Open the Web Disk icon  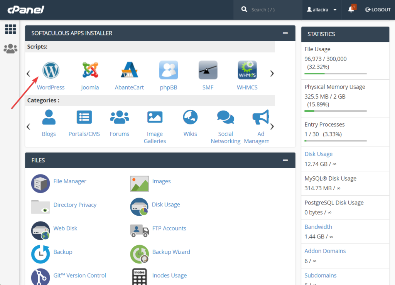(x=41, y=231)
